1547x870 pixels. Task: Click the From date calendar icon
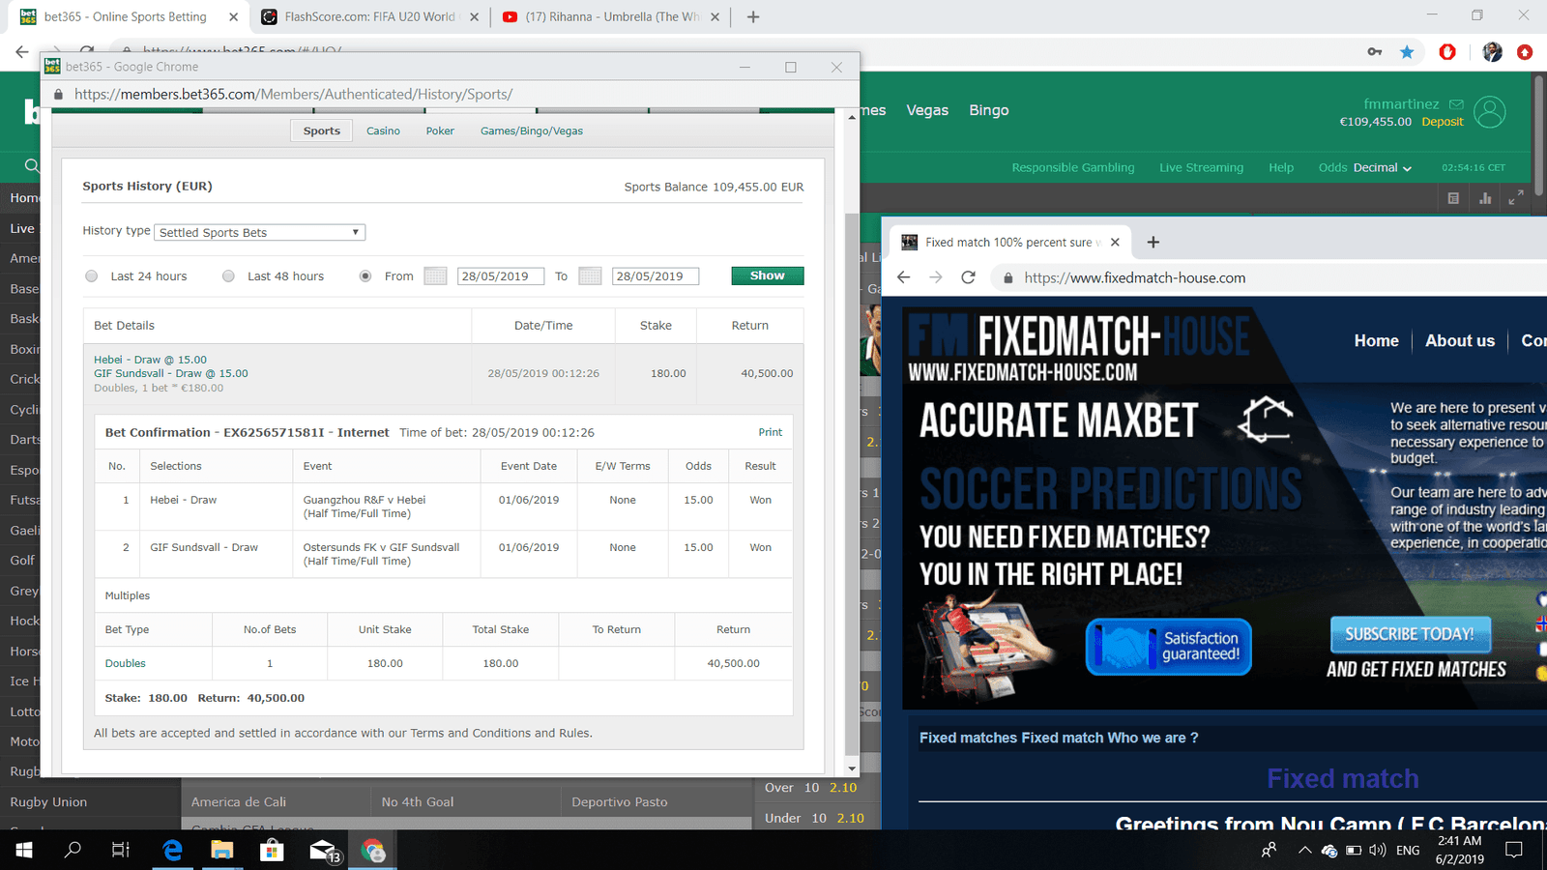pyautogui.click(x=435, y=276)
